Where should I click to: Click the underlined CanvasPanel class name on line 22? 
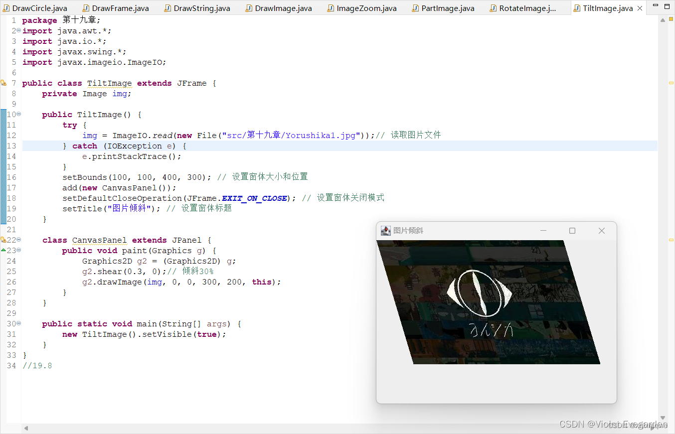click(100, 240)
